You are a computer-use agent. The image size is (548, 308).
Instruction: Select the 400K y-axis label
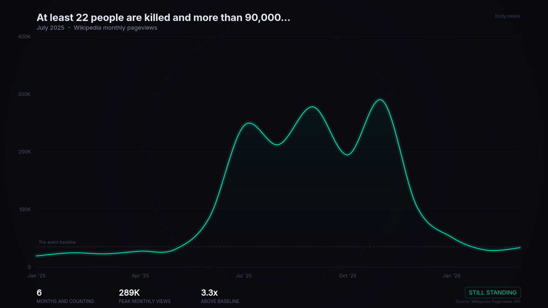coord(24,37)
